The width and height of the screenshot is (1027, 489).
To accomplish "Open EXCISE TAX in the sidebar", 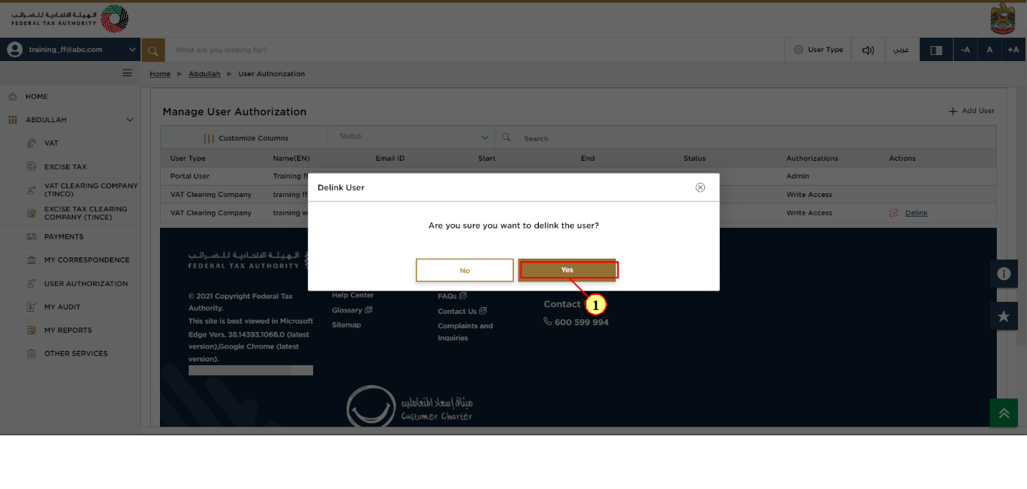I will click(x=66, y=167).
